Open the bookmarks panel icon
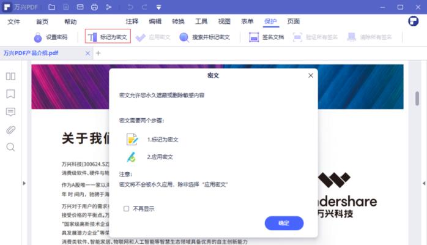Screen dimensions: 427x245 tap(10, 94)
